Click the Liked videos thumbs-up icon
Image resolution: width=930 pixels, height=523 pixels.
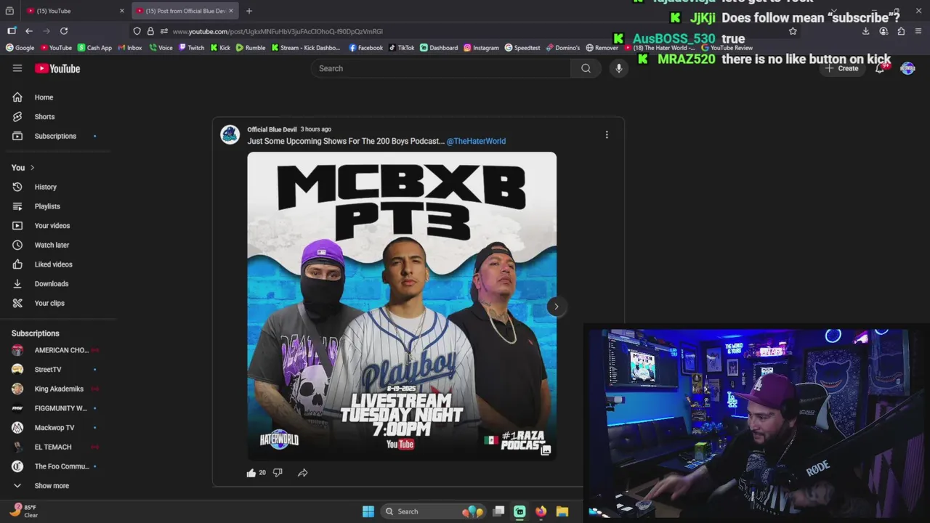17,264
